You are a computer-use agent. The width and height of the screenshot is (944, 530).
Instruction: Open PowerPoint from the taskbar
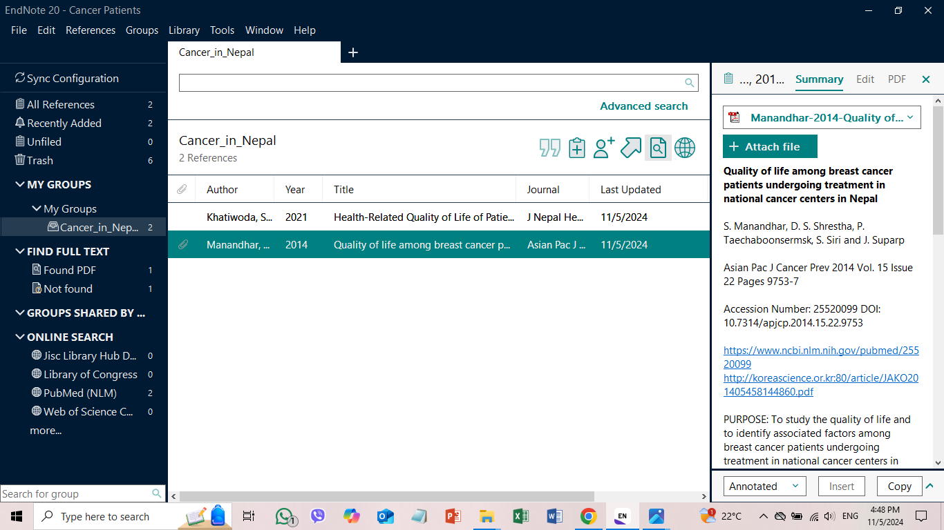(x=453, y=516)
